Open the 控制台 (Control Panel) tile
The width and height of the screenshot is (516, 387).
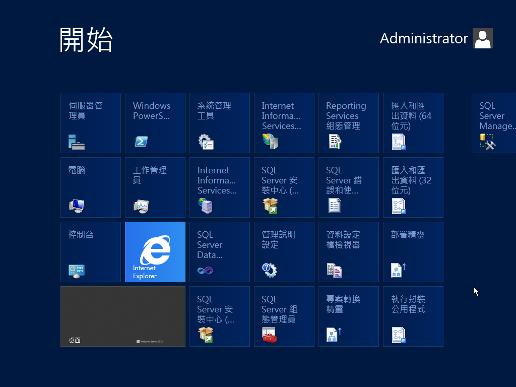click(x=91, y=252)
